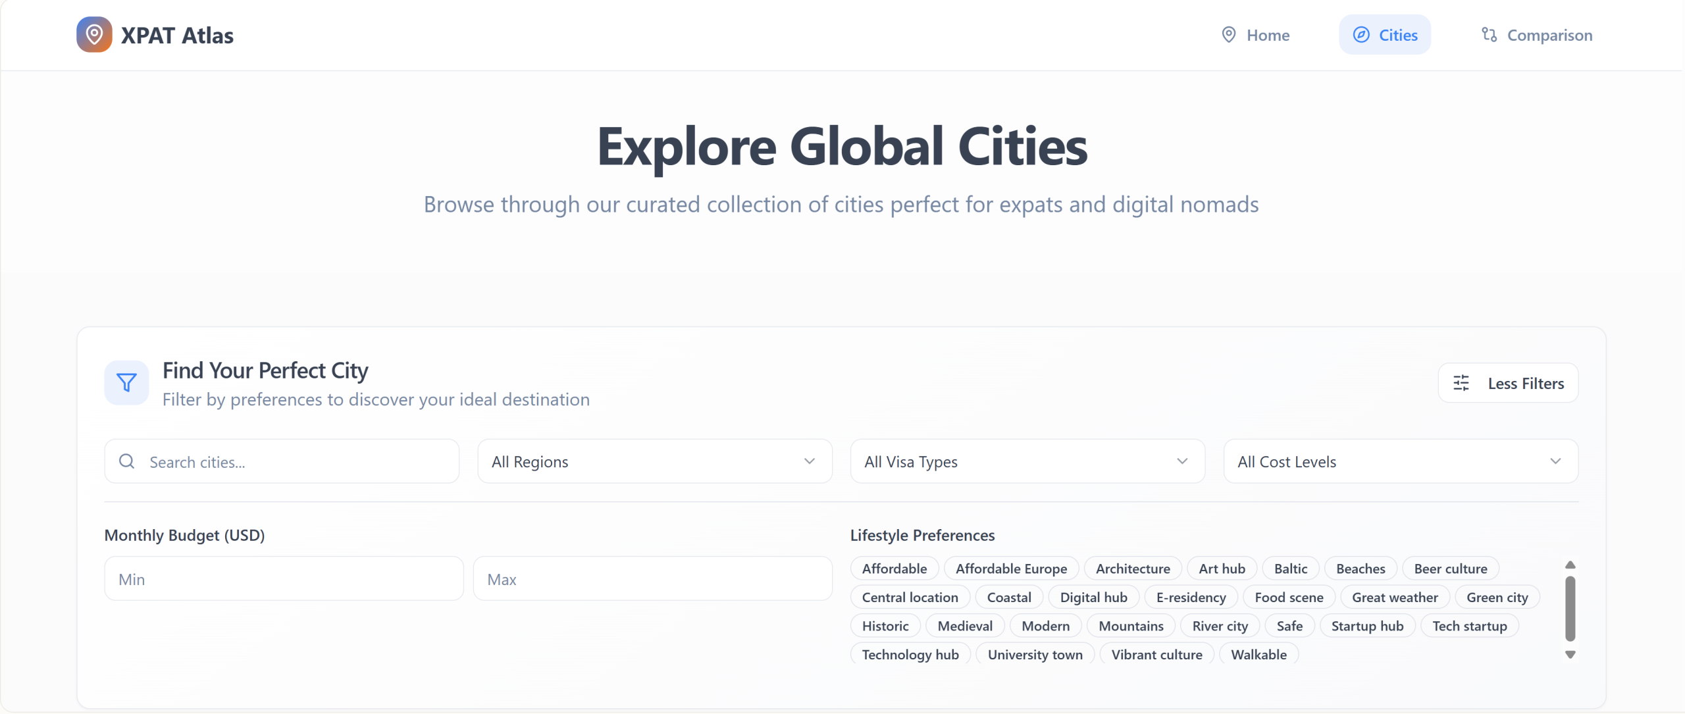Click the magnifier icon in search box
Image resolution: width=1685 pixels, height=714 pixels.
pos(127,461)
